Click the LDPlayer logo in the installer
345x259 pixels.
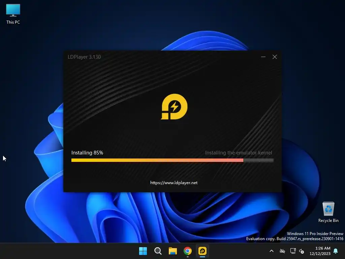point(174,107)
